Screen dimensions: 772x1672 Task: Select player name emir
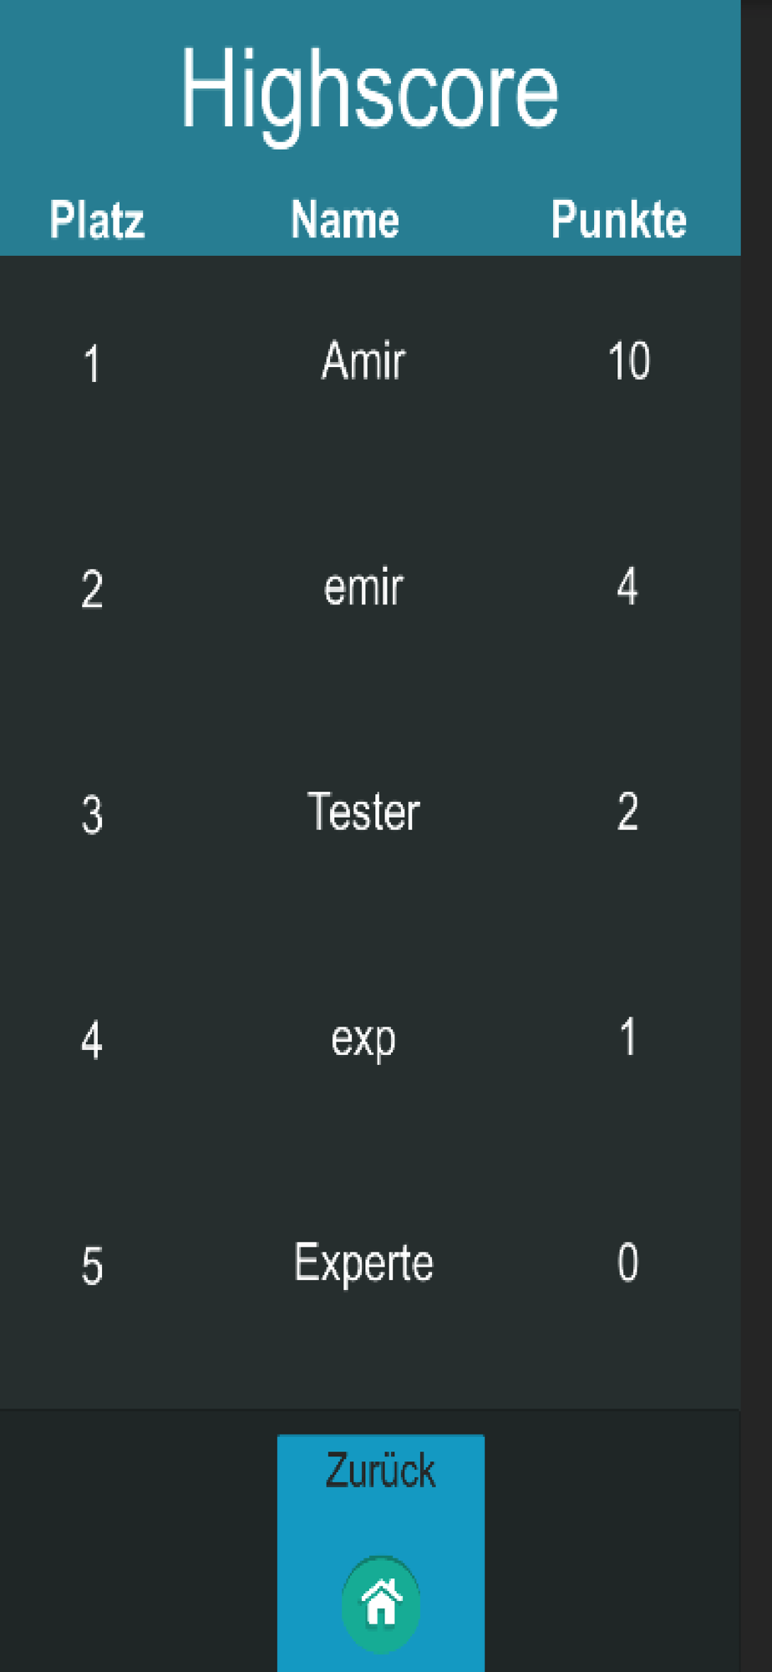(363, 587)
